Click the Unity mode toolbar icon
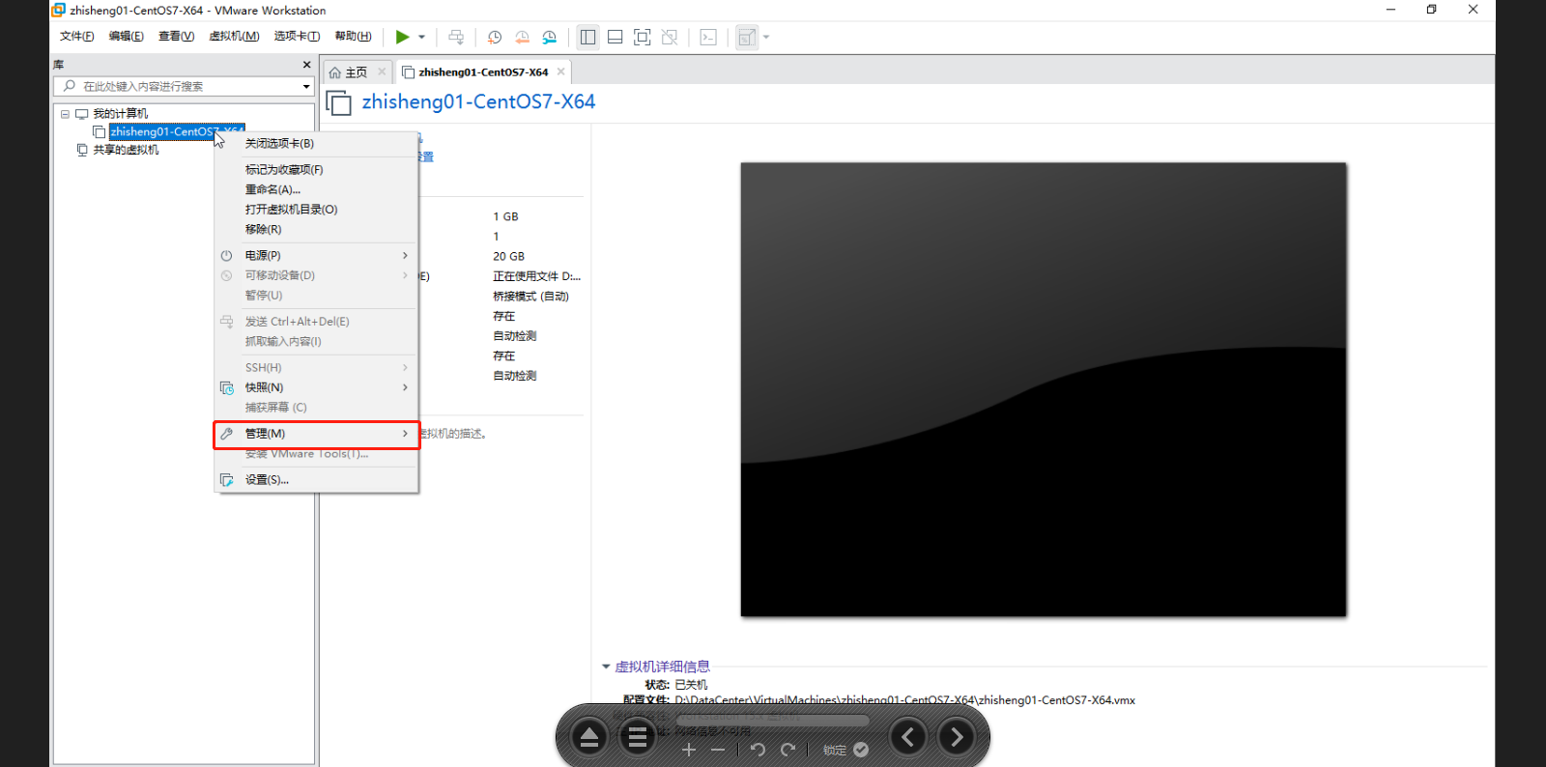 coord(669,37)
